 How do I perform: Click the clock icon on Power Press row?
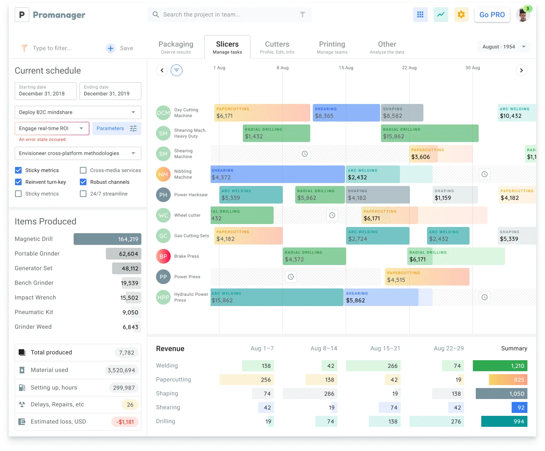pos(290,277)
